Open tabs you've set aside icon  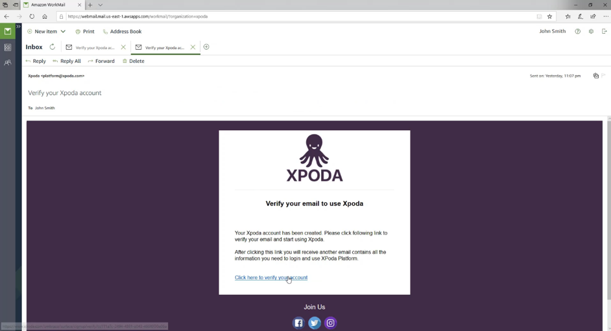tap(5, 5)
